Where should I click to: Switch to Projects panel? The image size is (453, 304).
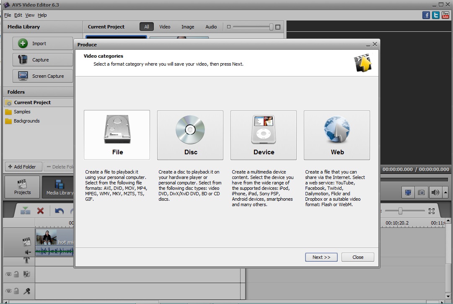[22, 187]
